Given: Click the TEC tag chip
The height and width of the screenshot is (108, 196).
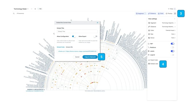Looking at the screenshot, I should coord(40,9).
